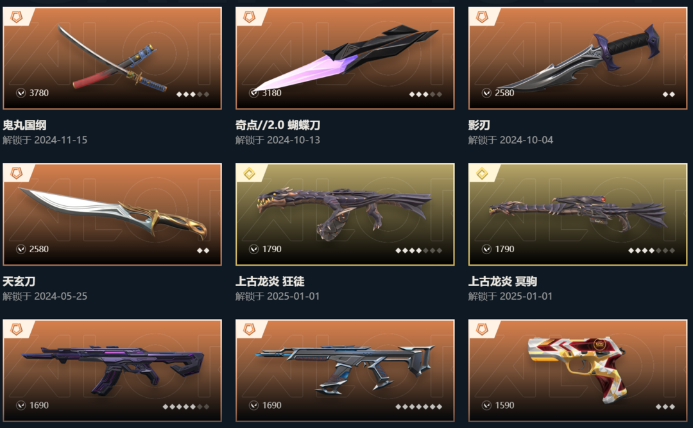Click the seven level dots on 上古龙炎 冥驹
693x428 pixels.
651,250
